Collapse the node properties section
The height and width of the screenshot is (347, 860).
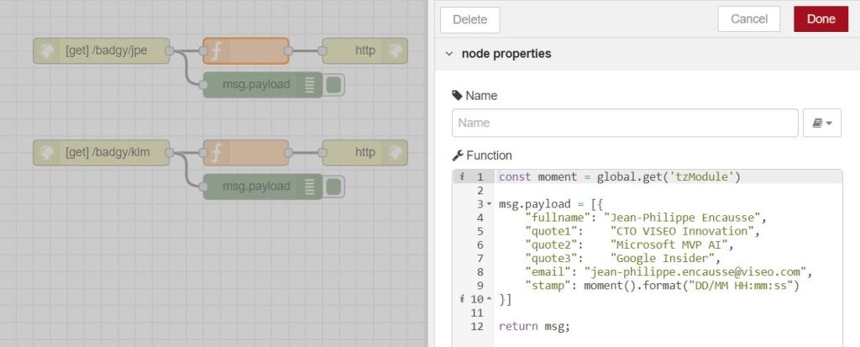(x=449, y=54)
